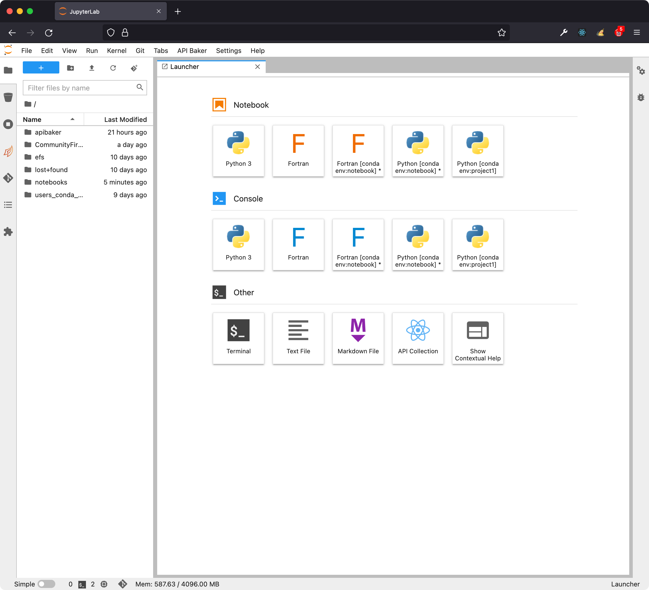649x590 pixels.
Task: Click the New Folder toolbar icon
Action: (70, 68)
